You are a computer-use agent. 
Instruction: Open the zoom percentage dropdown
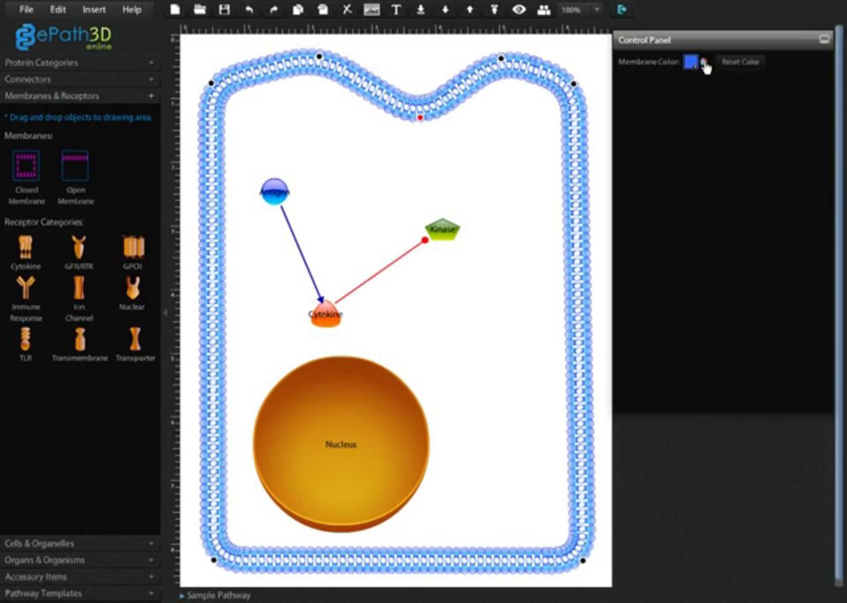597,10
